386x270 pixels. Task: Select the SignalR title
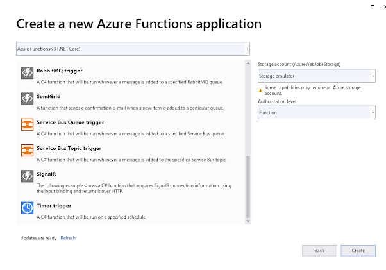coord(46,174)
